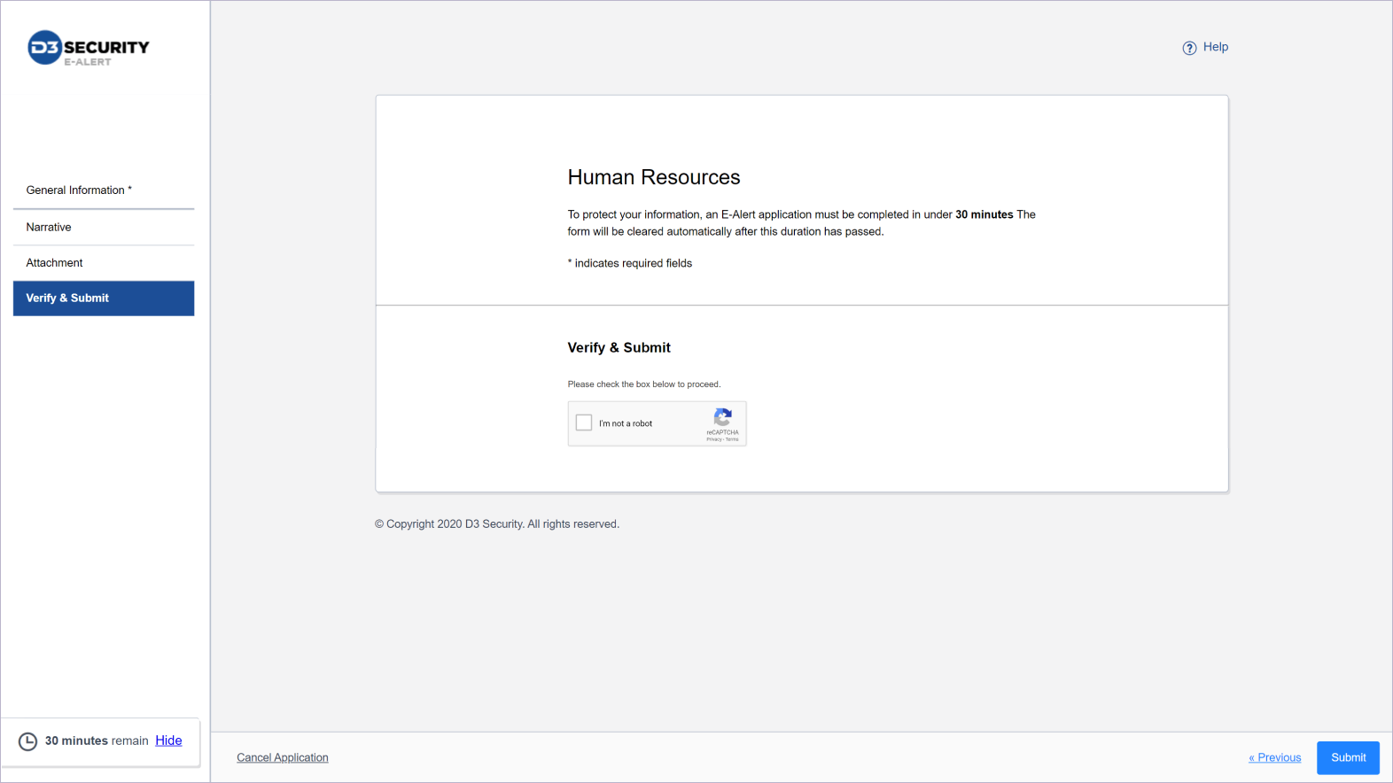
Task: Open the Help text link
Action: [1215, 47]
